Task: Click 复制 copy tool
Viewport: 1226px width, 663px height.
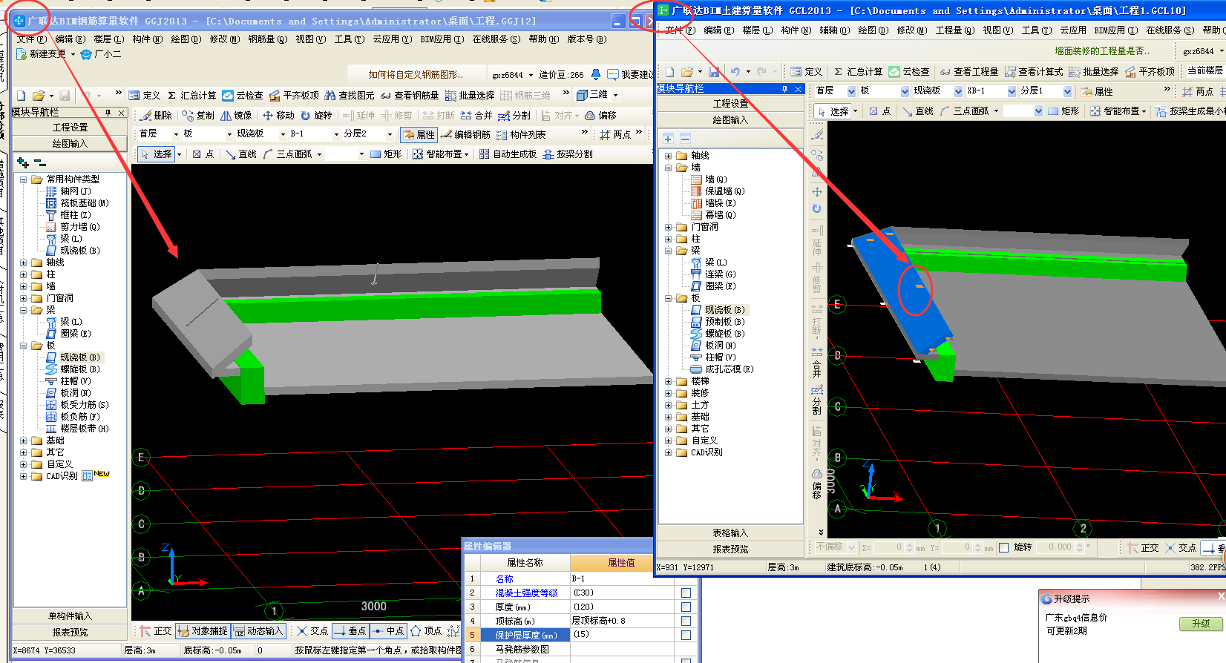Action: tap(198, 115)
